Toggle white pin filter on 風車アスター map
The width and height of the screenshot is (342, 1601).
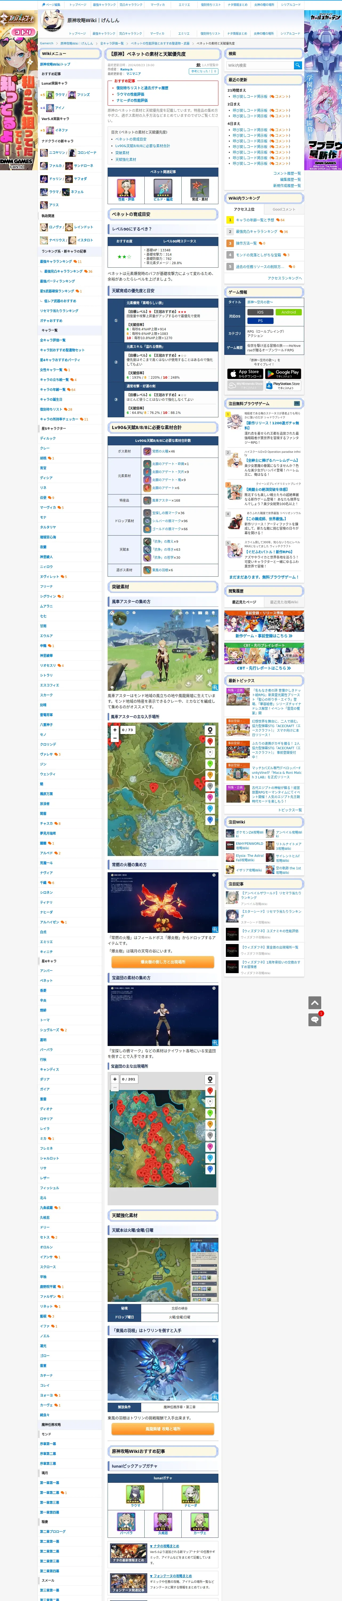point(210,753)
